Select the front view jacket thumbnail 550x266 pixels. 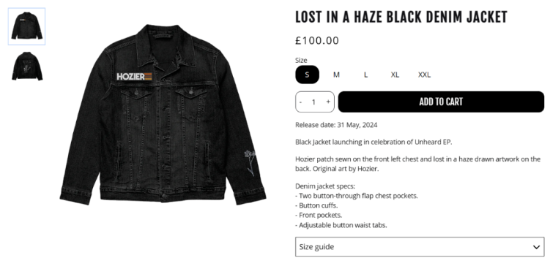[x=26, y=26]
